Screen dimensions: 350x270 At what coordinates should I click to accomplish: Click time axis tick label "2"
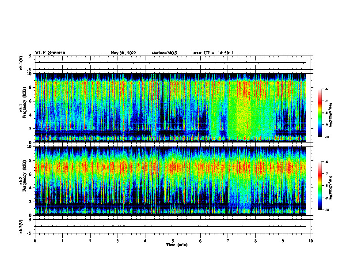click(x=90, y=241)
